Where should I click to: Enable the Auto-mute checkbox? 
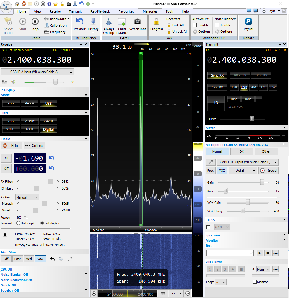coord(195,25)
